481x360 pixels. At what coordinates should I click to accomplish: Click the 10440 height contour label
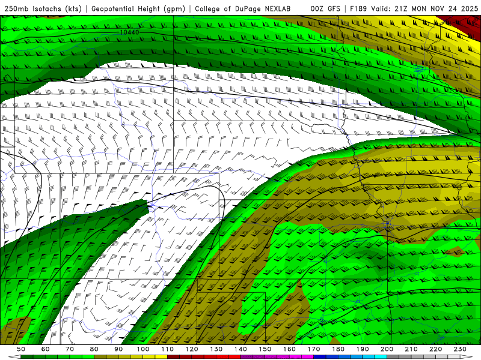pos(129,32)
